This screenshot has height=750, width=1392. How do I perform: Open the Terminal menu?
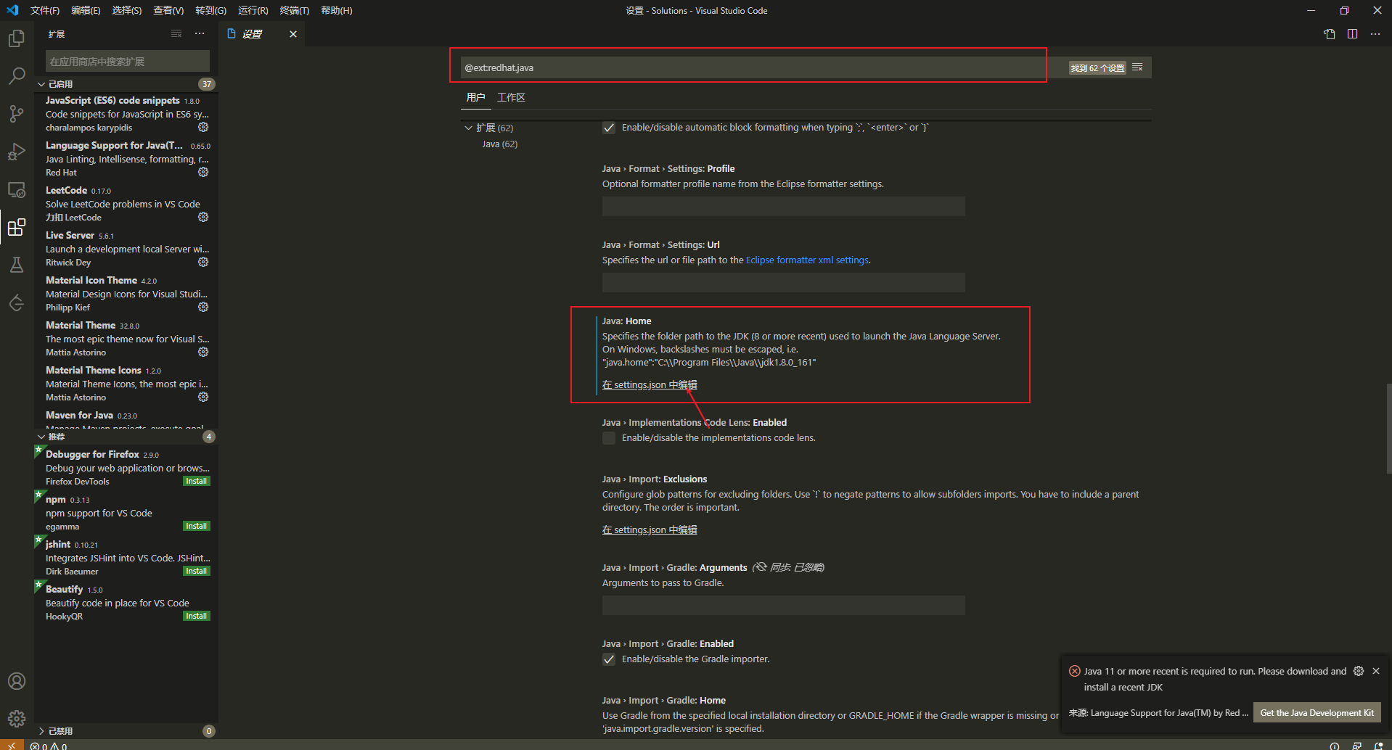click(x=295, y=10)
